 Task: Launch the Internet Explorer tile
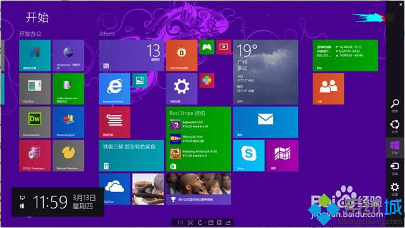click(x=115, y=89)
